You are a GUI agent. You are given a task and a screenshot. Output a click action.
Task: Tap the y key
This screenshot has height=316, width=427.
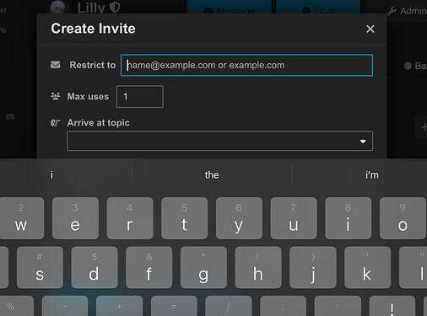click(x=239, y=218)
